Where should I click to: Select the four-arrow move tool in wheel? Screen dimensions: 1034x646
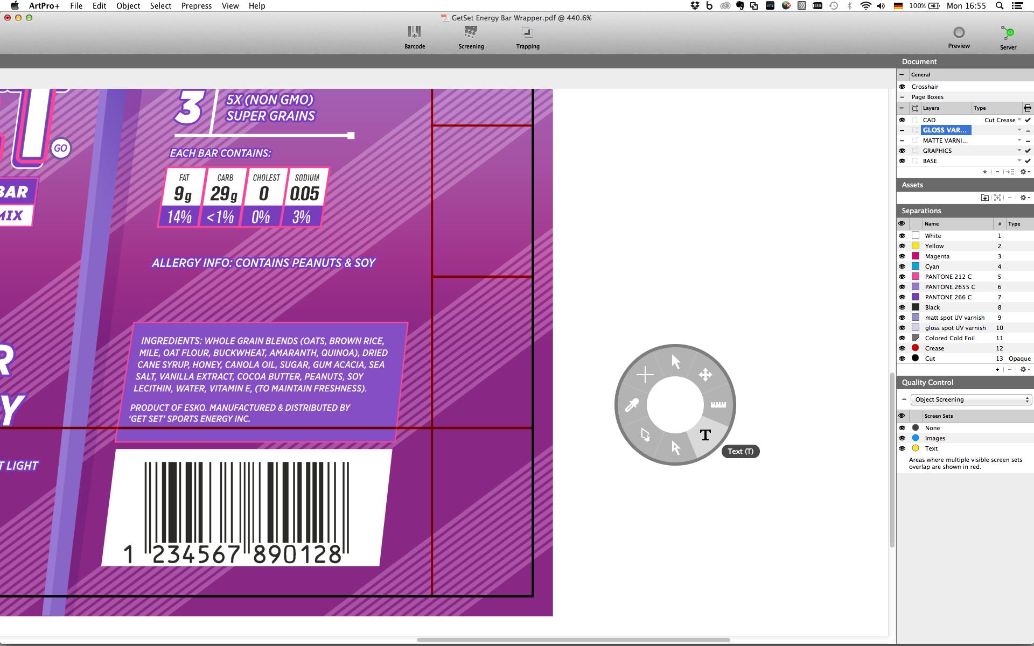coord(705,375)
